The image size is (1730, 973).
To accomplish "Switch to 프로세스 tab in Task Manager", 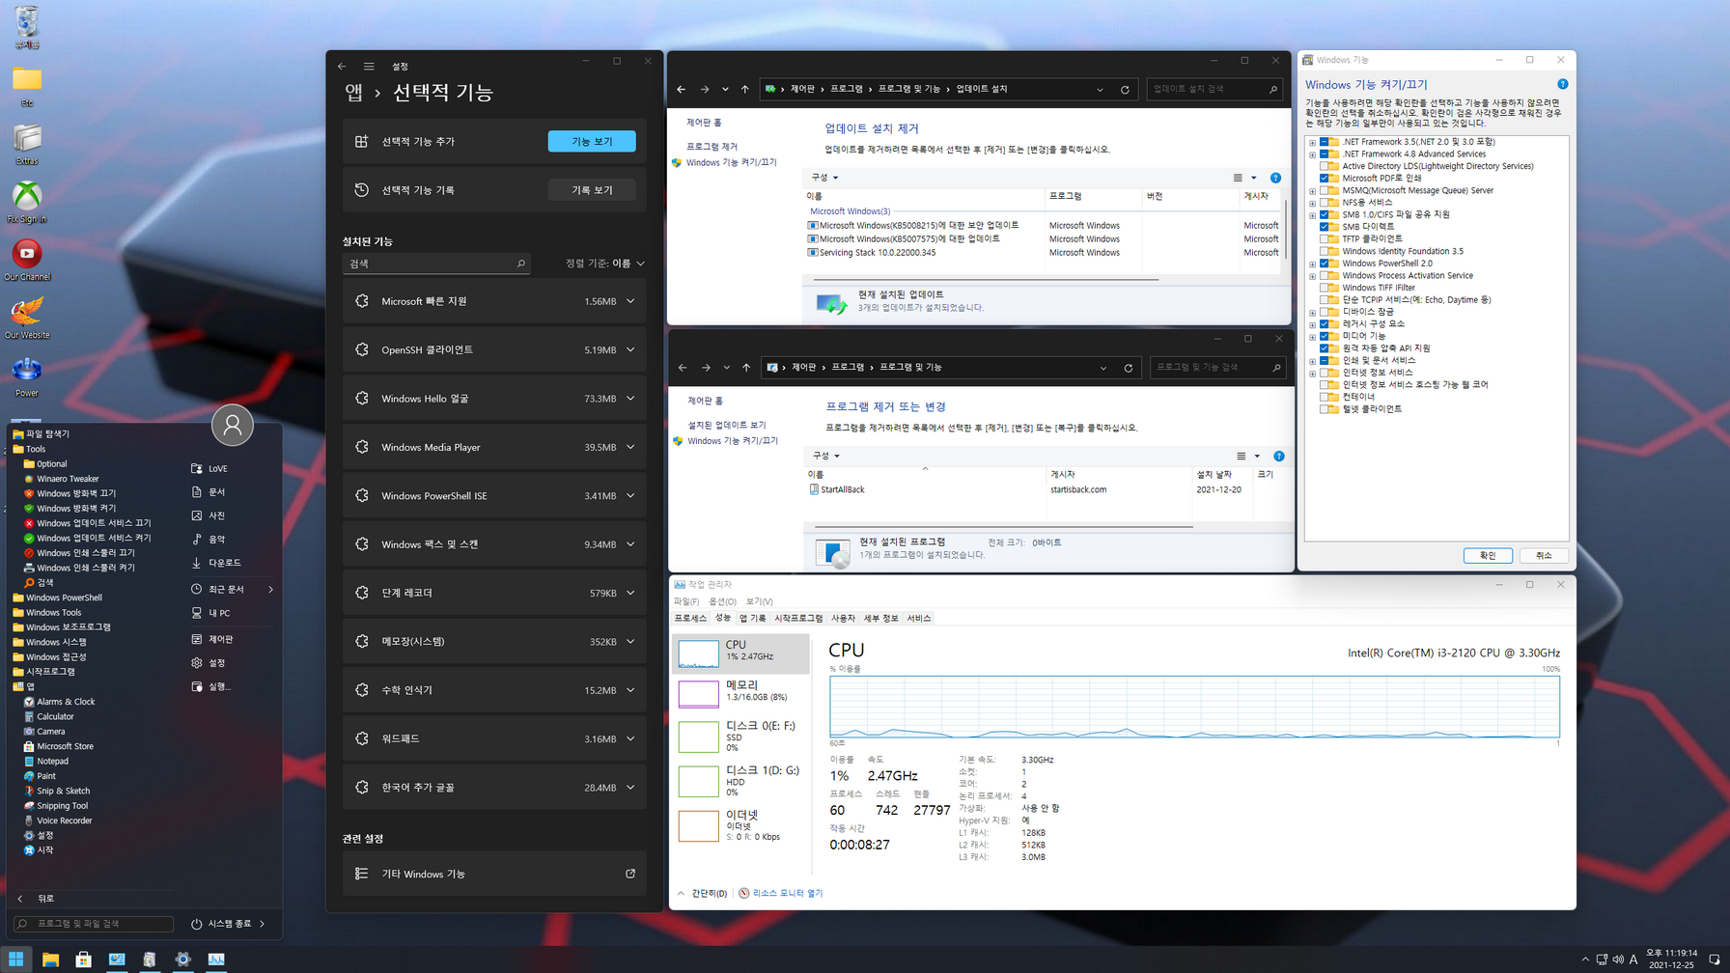I will pyautogui.click(x=690, y=618).
